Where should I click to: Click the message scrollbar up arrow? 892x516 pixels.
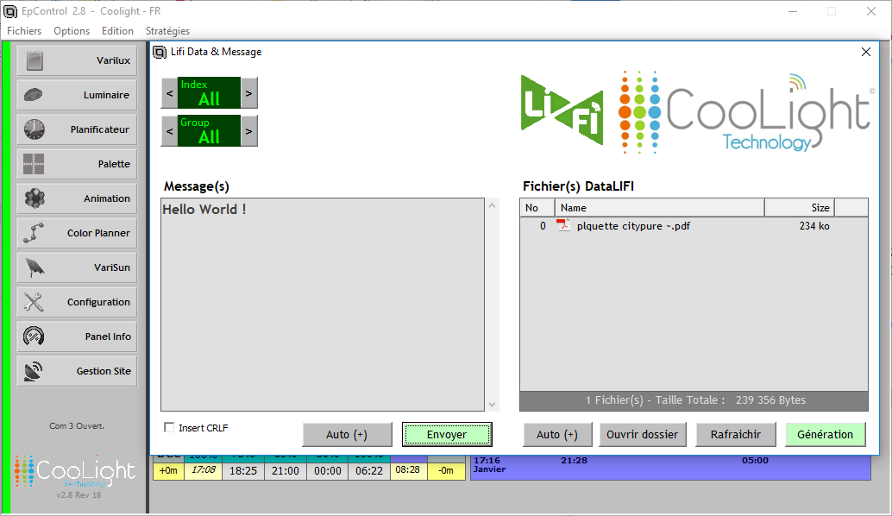point(492,205)
